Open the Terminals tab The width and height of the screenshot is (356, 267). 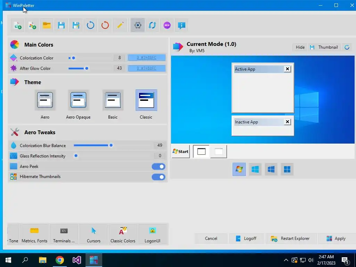pyautogui.click(x=64, y=234)
